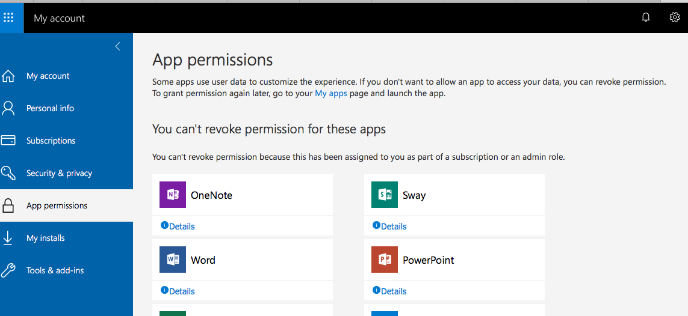Open Tools & add-ins section
Screen dimensions: 688x316
[66, 270]
